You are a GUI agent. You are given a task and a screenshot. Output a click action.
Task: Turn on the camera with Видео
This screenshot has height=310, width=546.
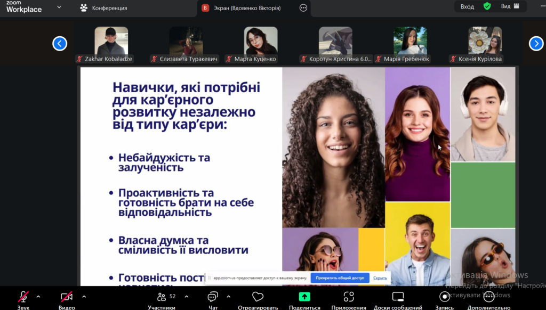pos(66,297)
